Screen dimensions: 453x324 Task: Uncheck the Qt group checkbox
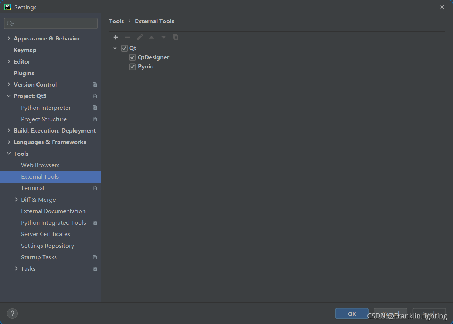pyautogui.click(x=124, y=48)
